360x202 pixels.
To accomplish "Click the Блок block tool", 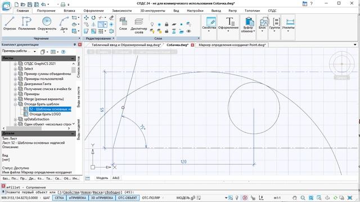I will (x=263, y=24).
